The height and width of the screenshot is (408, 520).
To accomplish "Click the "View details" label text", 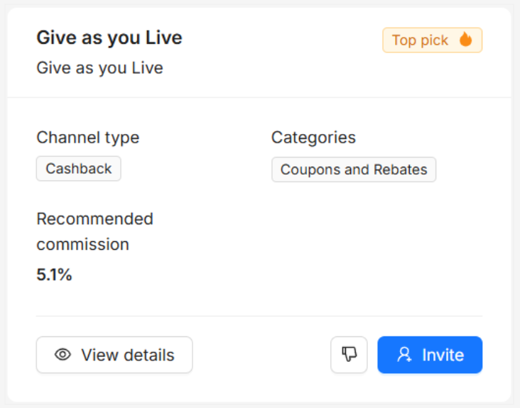I will 127,355.
